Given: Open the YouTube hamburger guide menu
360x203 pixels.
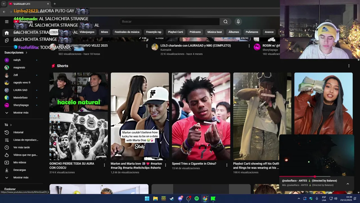Looking at the screenshot, I should [x=7, y=21].
